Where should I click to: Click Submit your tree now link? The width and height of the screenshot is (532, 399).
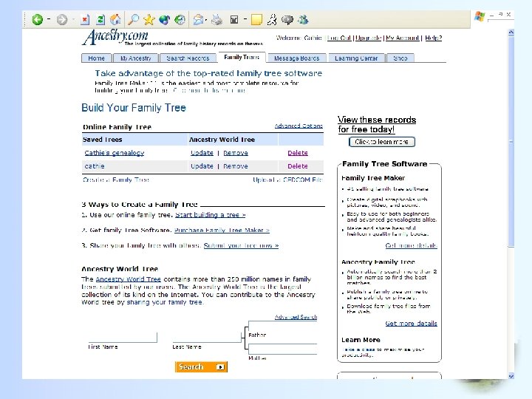pos(241,245)
